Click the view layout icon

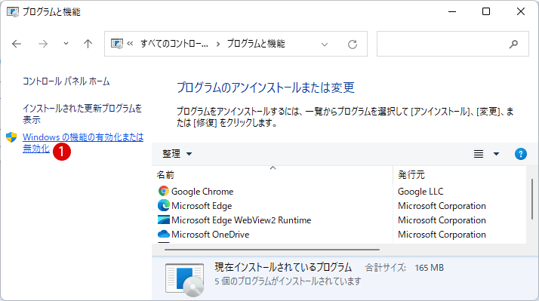[479, 154]
